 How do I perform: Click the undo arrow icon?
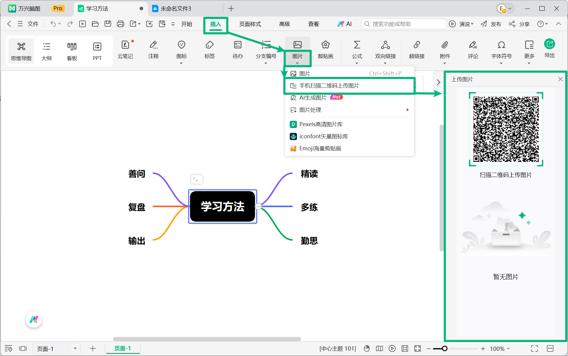coord(53,24)
